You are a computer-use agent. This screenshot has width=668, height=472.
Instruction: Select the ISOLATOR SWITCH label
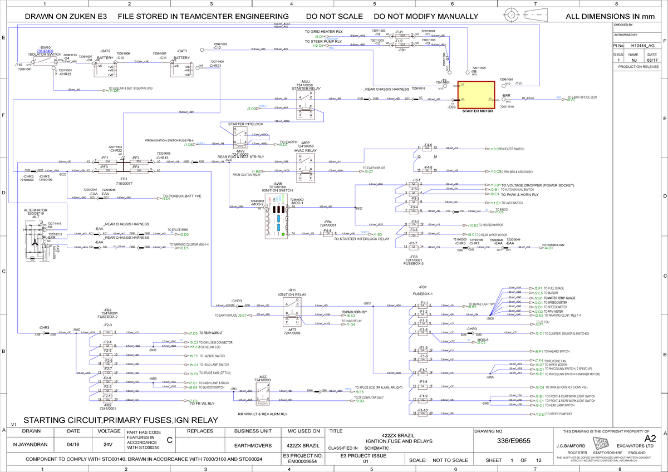[x=45, y=55]
